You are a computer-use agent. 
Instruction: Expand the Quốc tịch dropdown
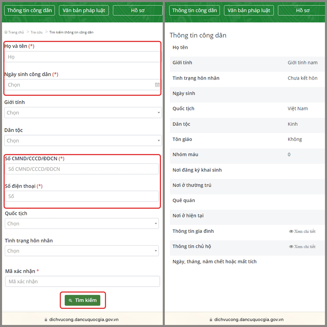click(82, 224)
